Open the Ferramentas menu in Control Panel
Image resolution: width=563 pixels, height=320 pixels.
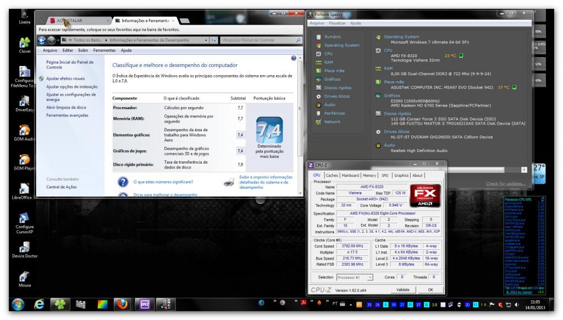104,50
